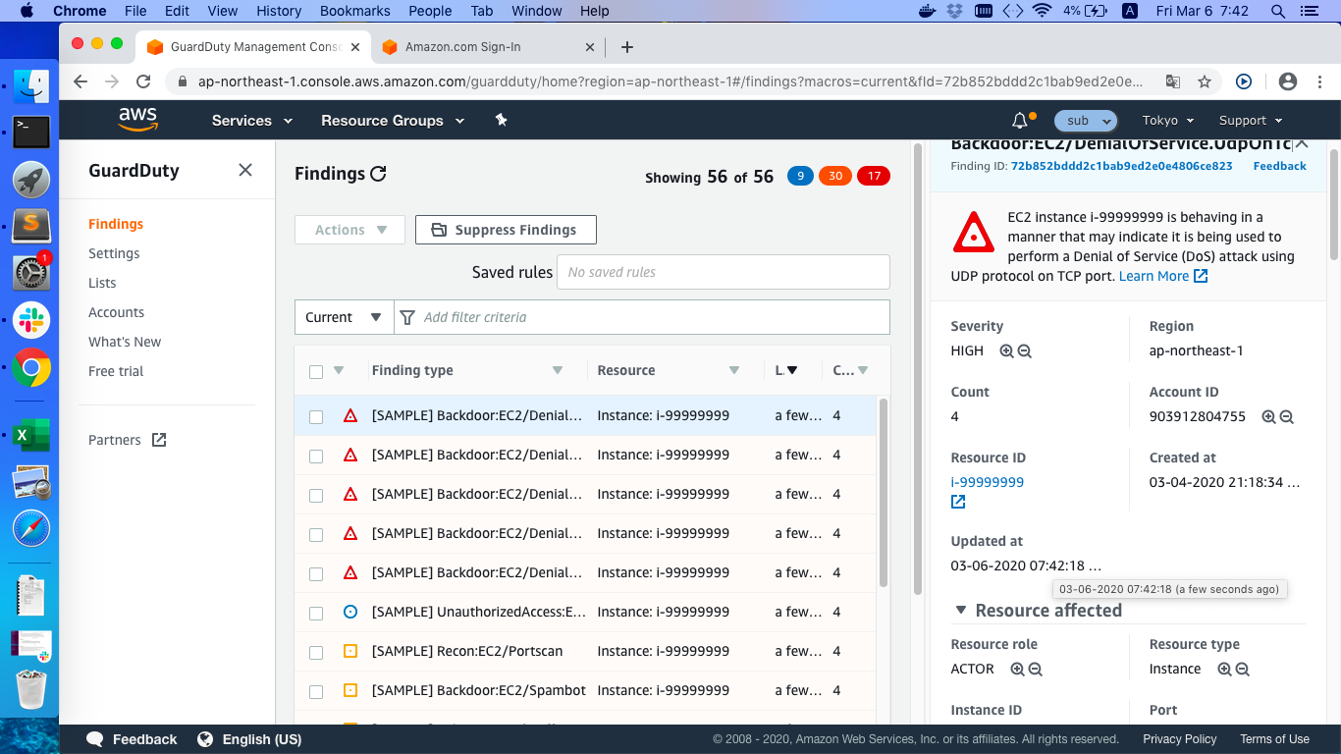The height and width of the screenshot is (754, 1341).
Task: Click Saved rules input field
Action: [x=724, y=272]
